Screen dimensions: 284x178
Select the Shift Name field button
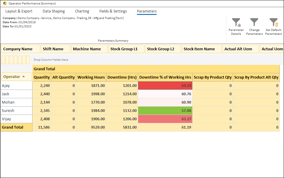pyautogui.click(x=56, y=49)
